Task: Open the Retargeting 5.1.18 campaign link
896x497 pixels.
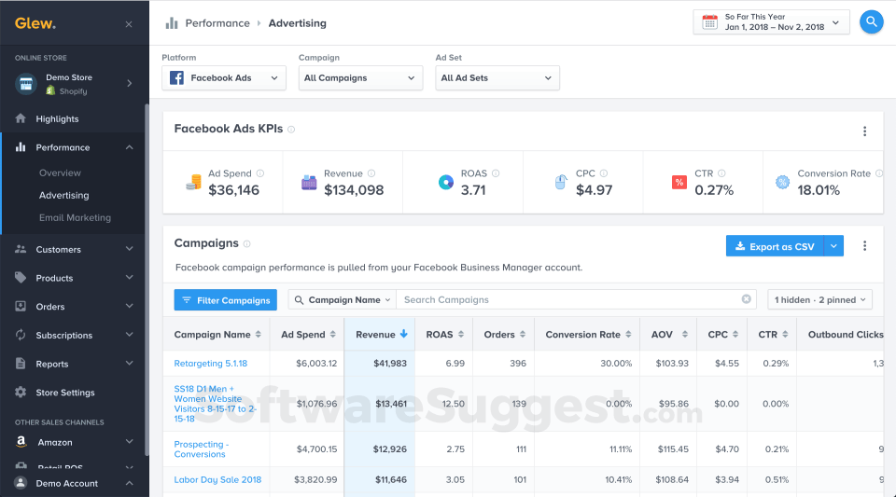Action: coord(211,363)
